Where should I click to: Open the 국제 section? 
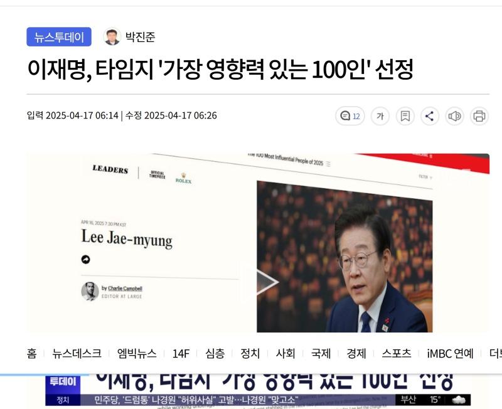click(321, 354)
